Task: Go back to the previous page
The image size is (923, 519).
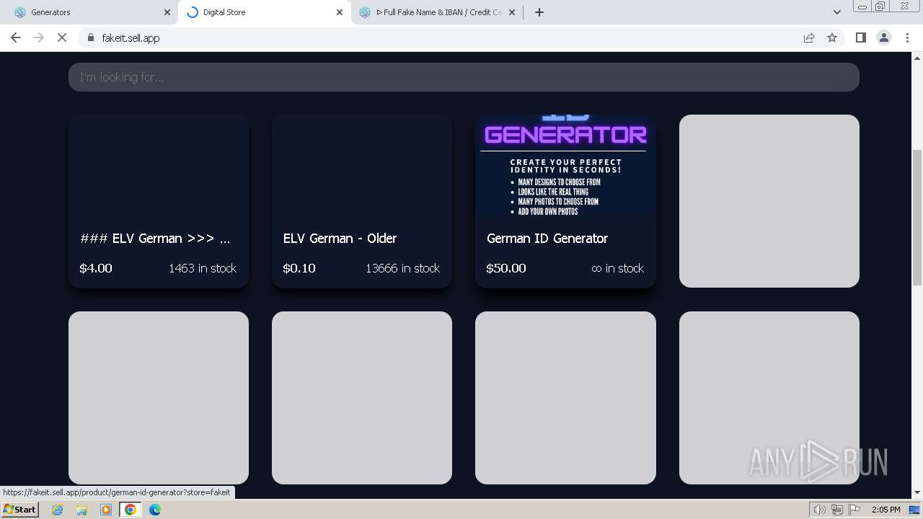Action: click(x=16, y=37)
